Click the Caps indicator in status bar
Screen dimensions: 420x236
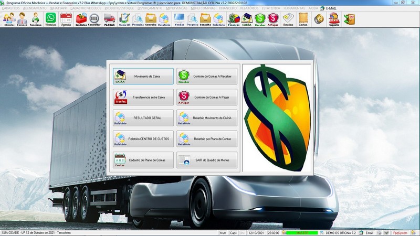pos(233,233)
